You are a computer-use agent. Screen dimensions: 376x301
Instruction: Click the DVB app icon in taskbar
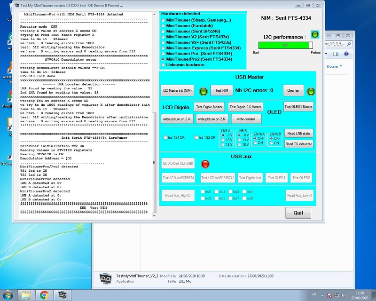[62, 295]
